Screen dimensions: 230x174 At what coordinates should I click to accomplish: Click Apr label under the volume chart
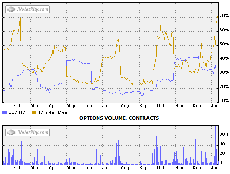tap(52, 168)
